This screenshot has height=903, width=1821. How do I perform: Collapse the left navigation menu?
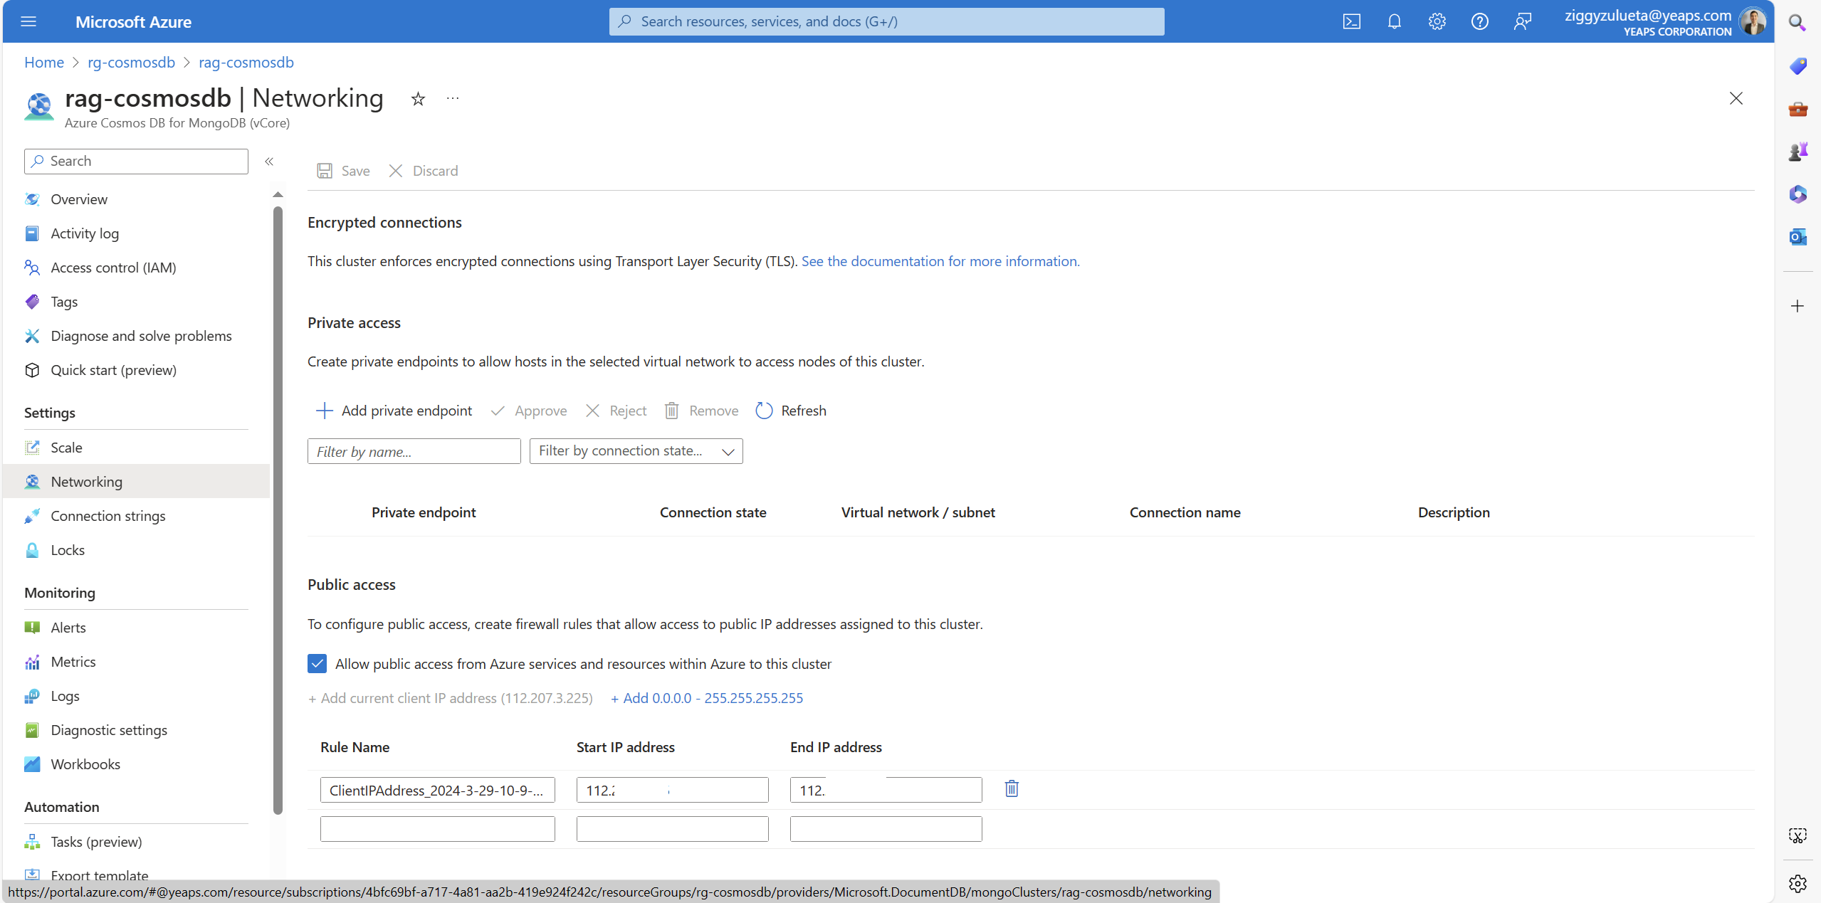pos(269,162)
